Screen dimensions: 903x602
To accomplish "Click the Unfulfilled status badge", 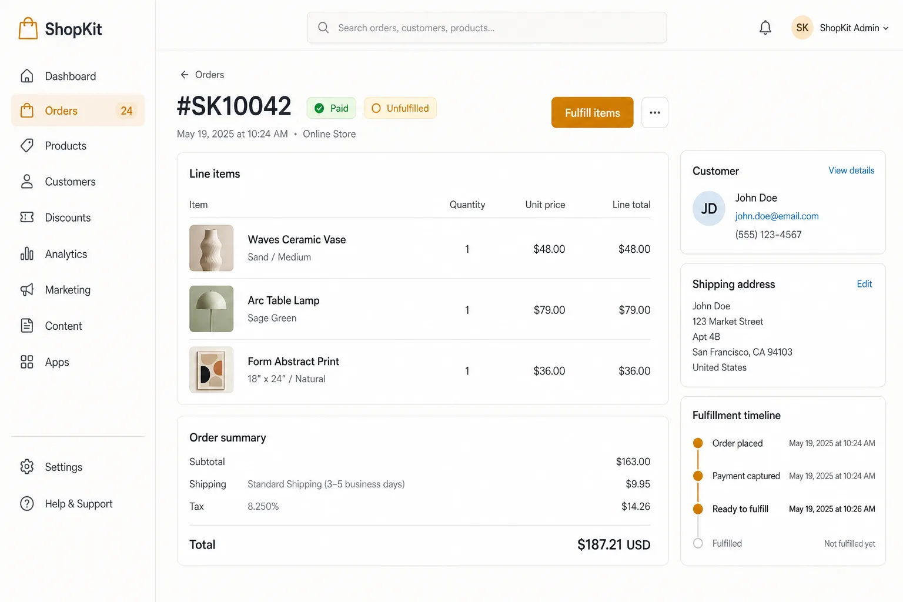I will point(400,108).
